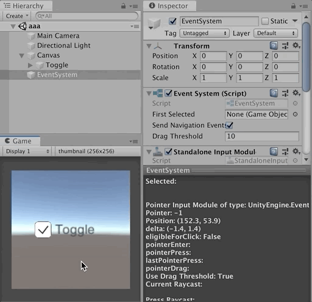
Task: Edit the EventSystem name field
Action: tap(219, 21)
